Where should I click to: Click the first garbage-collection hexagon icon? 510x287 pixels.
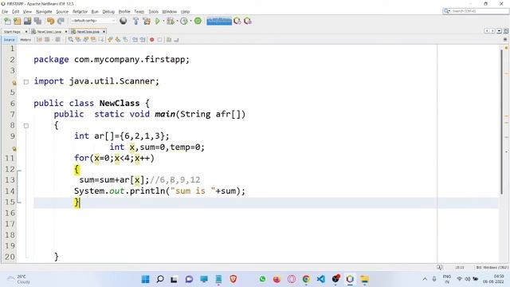pyautogui.click(x=237, y=22)
